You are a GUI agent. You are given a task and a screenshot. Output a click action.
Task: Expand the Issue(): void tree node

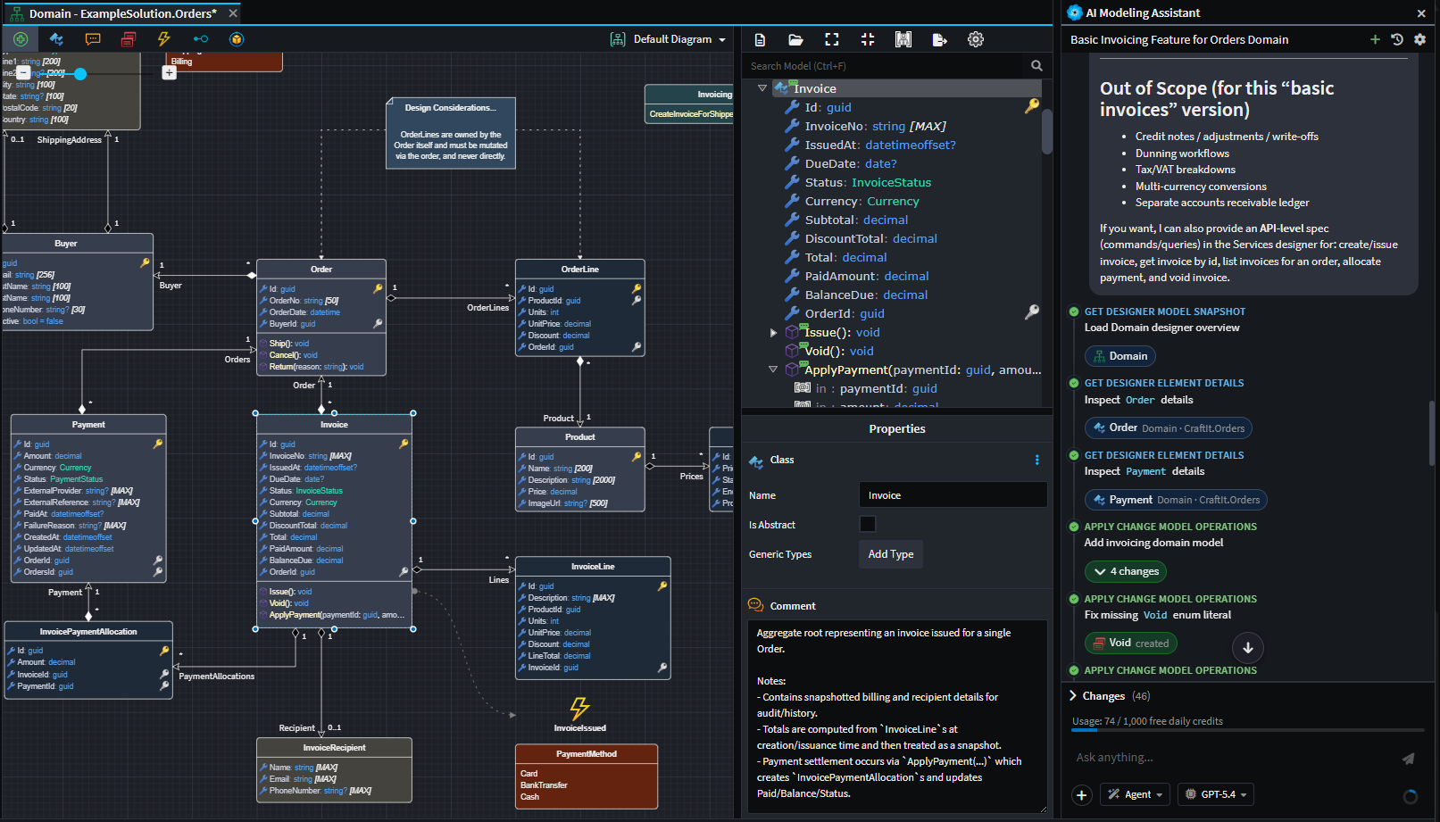[773, 332]
